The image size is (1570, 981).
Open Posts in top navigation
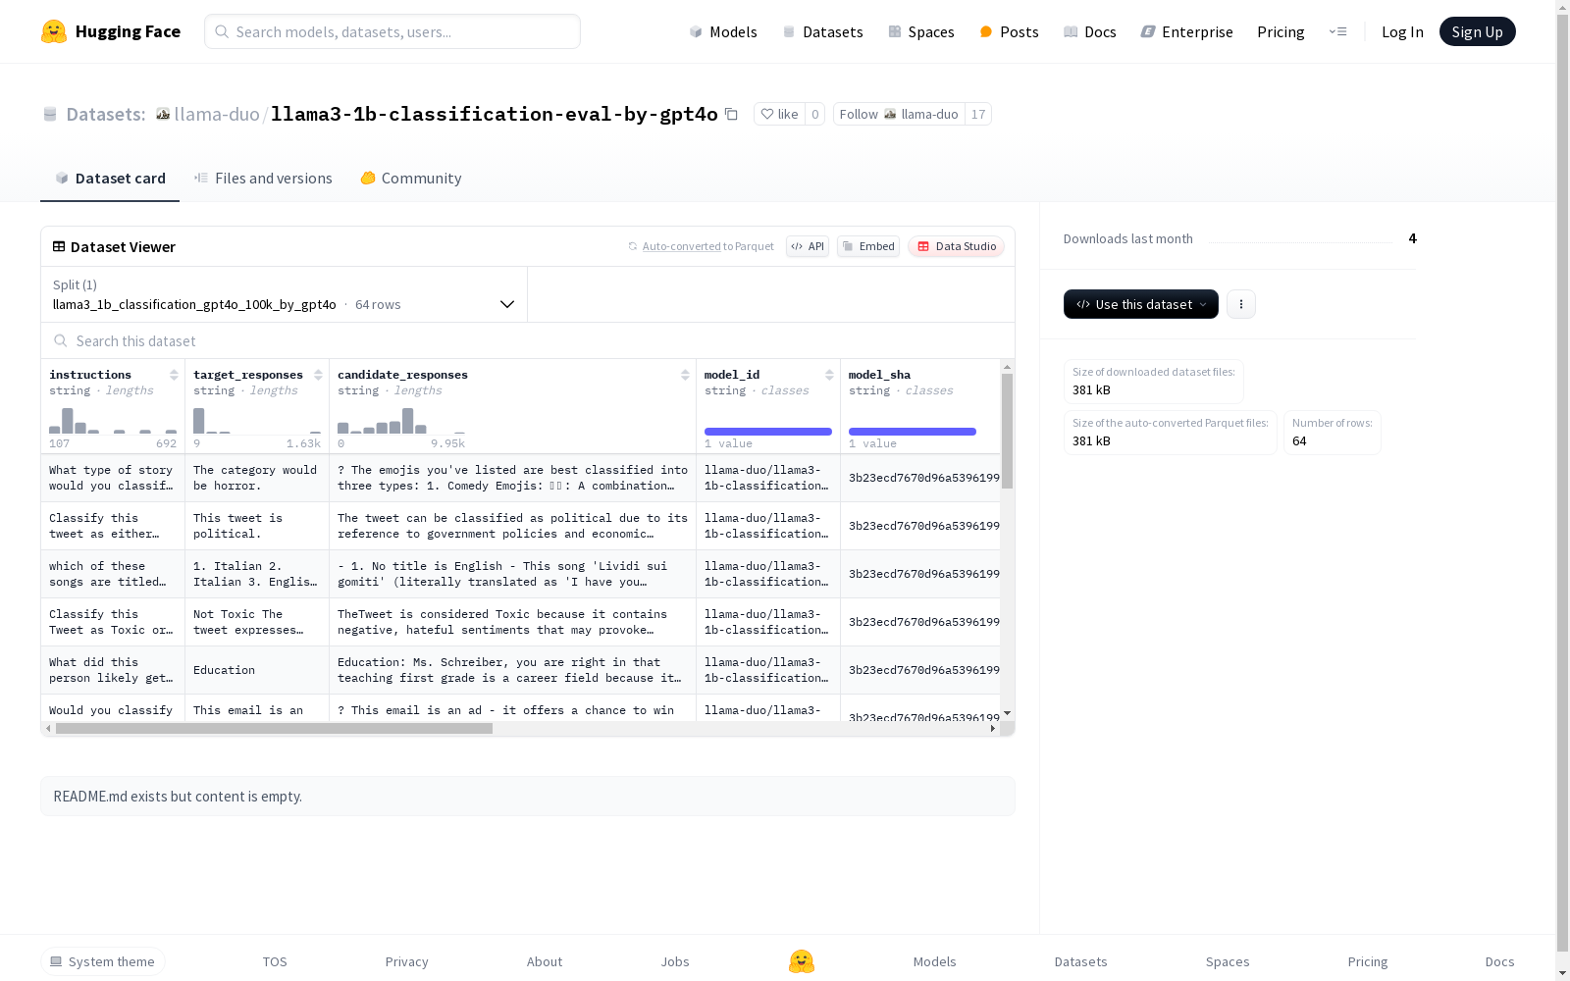coord(1010,31)
